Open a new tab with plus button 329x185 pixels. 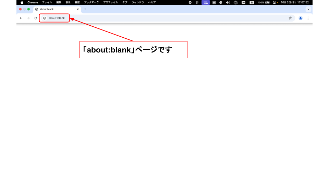(x=85, y=9)
